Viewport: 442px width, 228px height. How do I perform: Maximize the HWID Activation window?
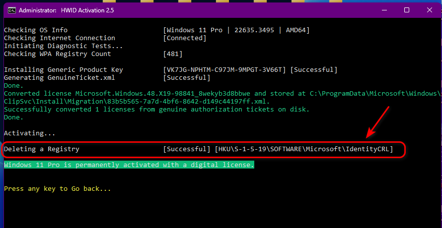406,10
